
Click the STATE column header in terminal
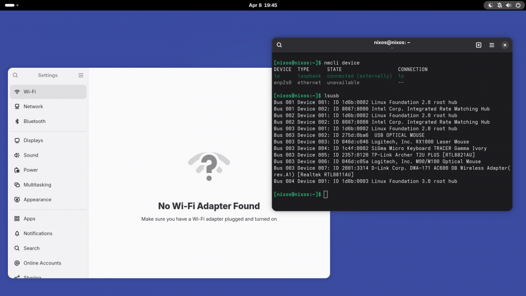tap(335, 69)
